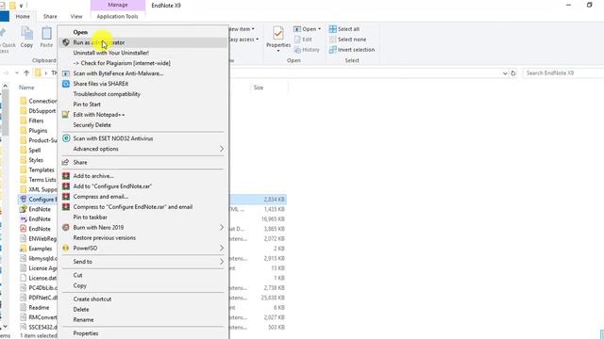Click the PowerISO disc icon

click(x=66, y=249)
